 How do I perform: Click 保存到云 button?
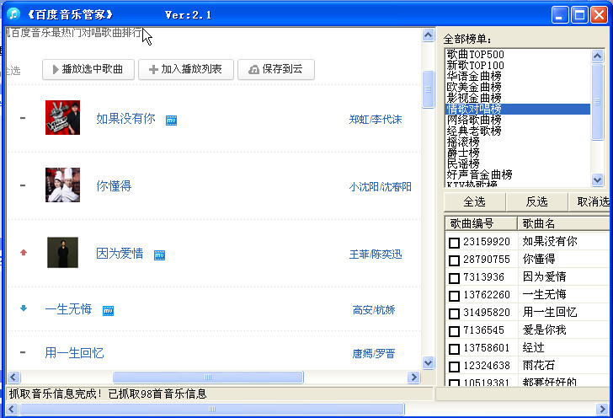coord(276,69)
